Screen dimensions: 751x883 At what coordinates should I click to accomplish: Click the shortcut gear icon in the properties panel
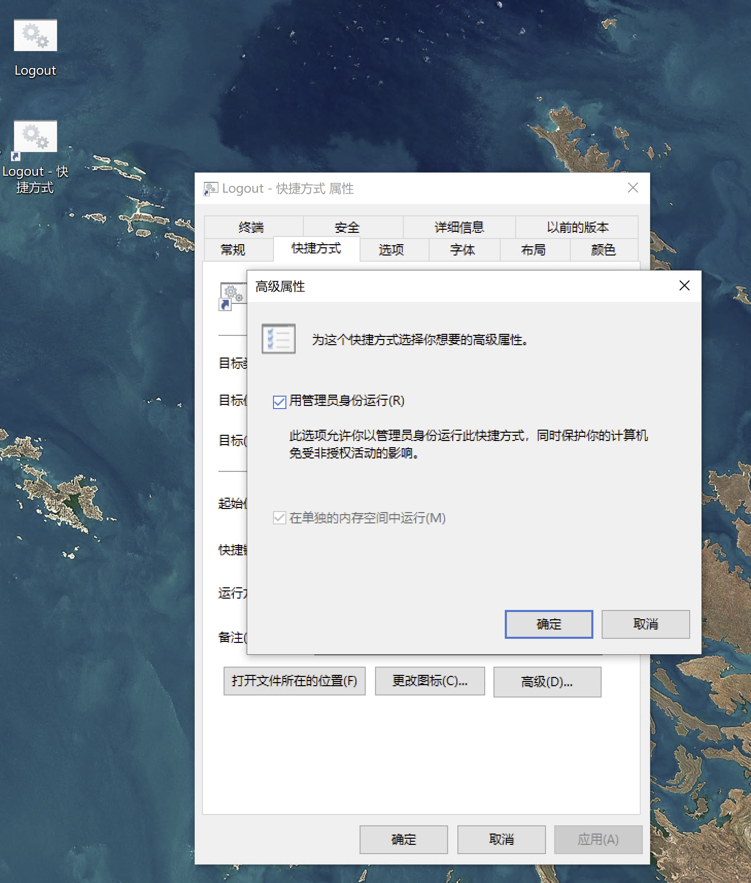pyautogui.click(x=231, y=296)
